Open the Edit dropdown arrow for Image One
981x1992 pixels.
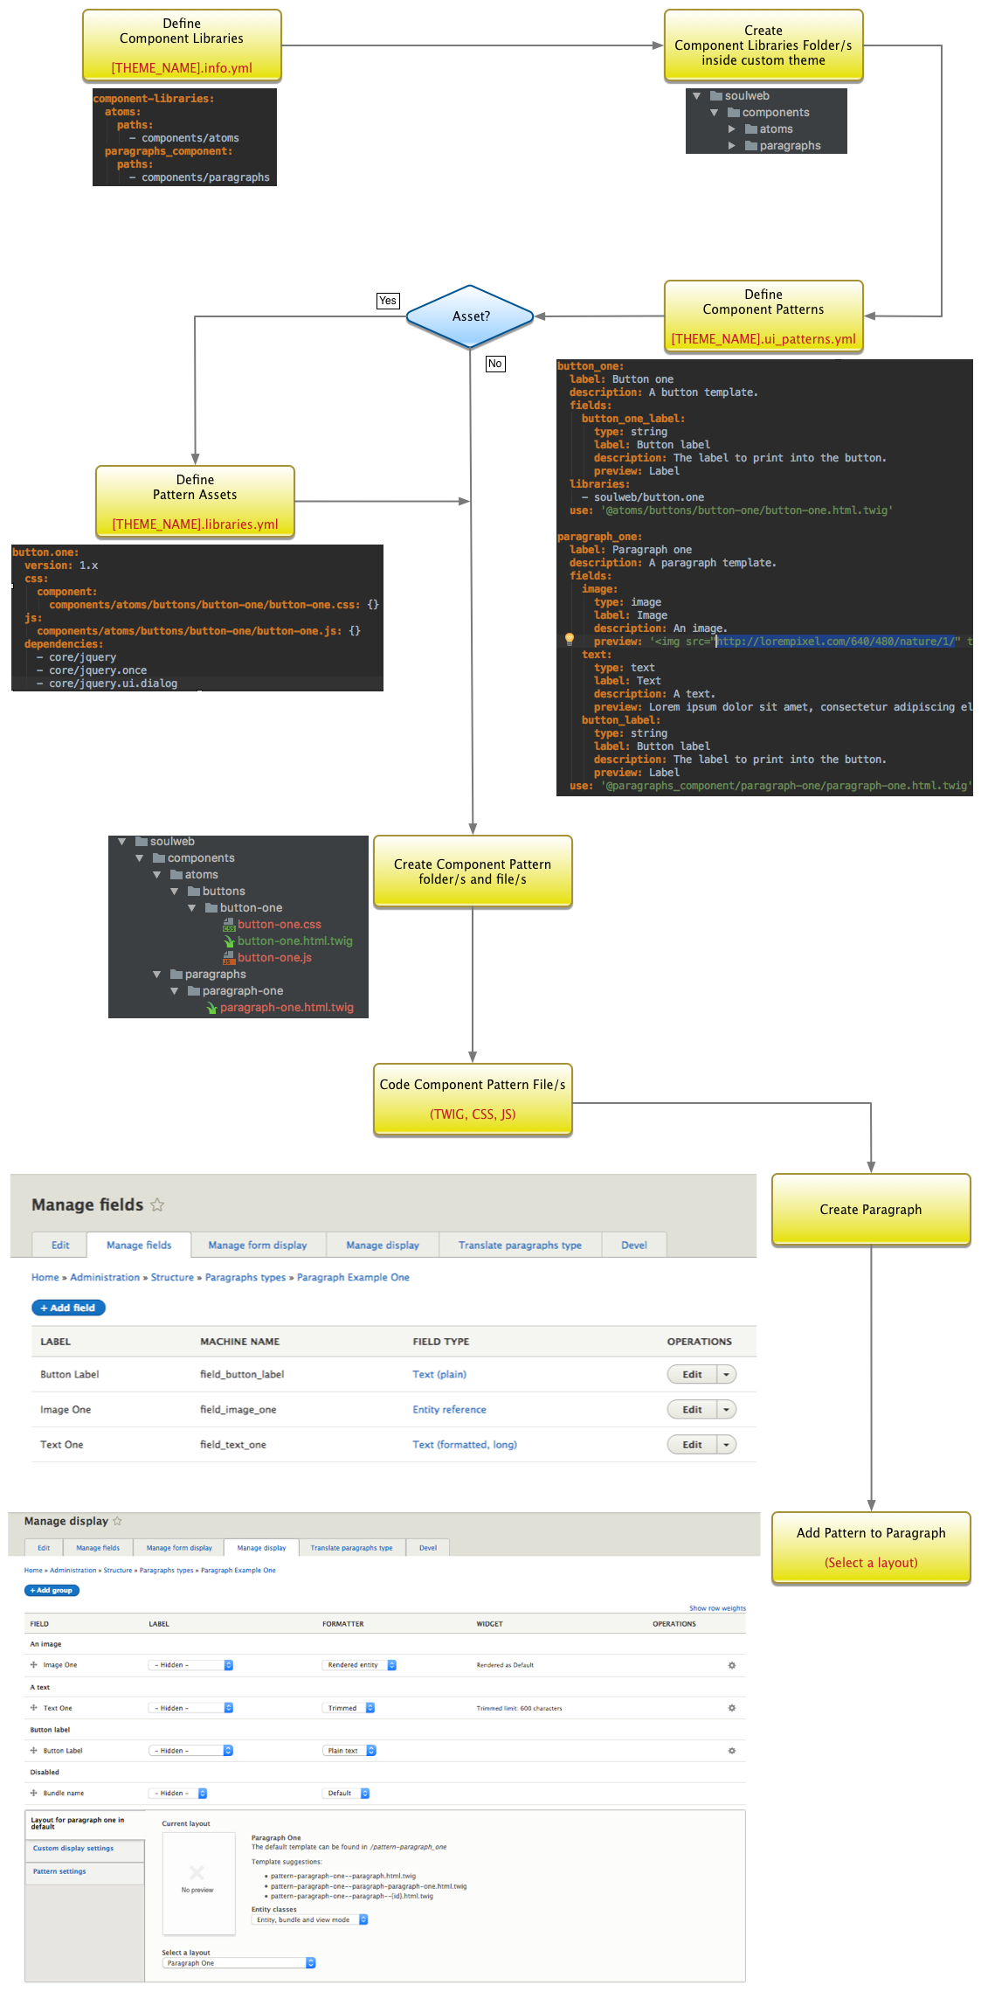[726, 1409]
